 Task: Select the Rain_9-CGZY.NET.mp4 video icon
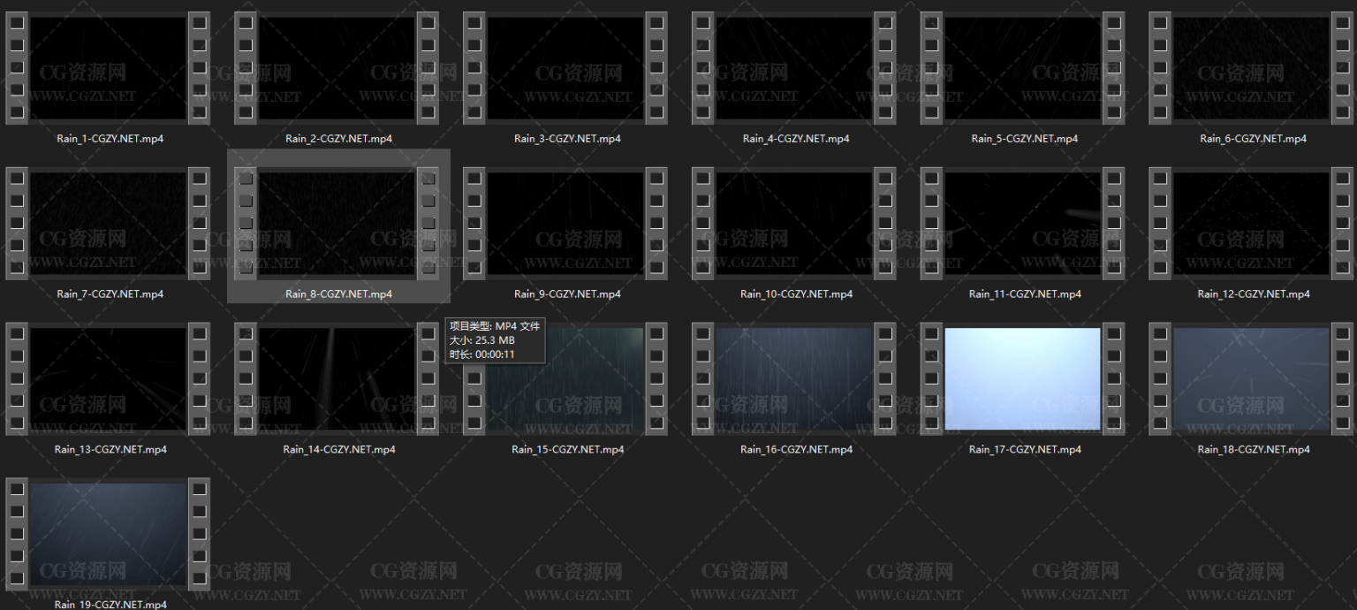point(565,224)
